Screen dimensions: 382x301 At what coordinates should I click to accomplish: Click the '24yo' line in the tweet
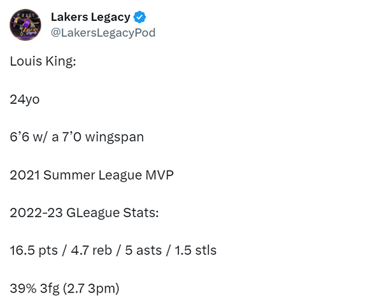coord(25,99)
